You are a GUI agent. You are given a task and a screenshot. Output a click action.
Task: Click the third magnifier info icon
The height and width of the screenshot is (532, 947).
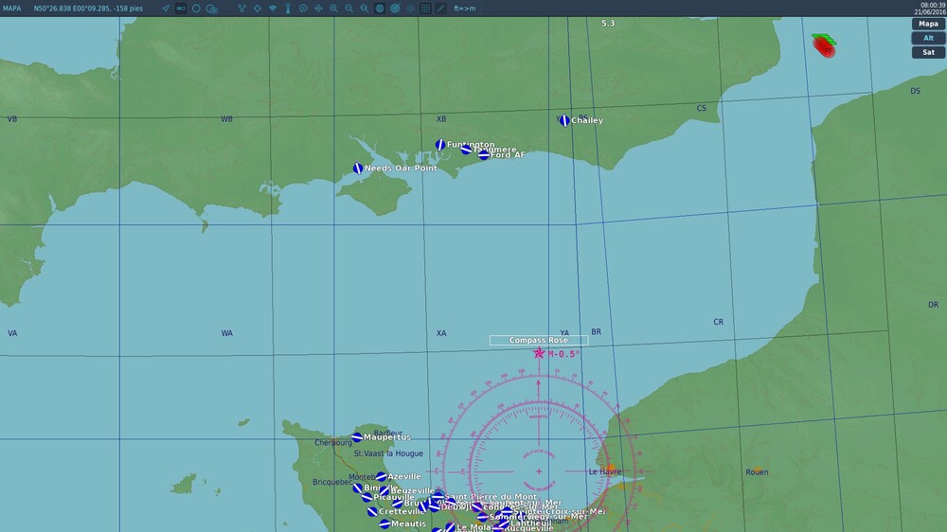(x=365, y=9)
